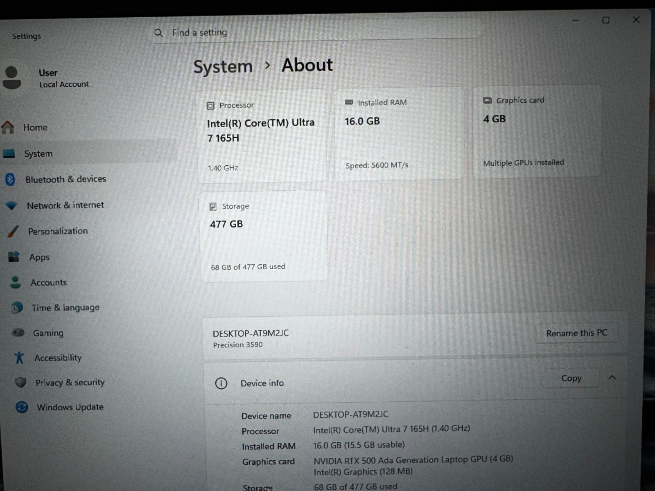Click the Processor chip icon

(x=210, y=106)
